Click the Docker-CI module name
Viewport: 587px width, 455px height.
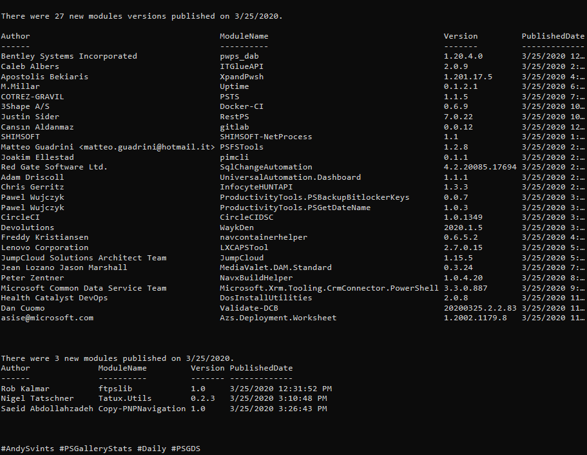pos(242,106)
